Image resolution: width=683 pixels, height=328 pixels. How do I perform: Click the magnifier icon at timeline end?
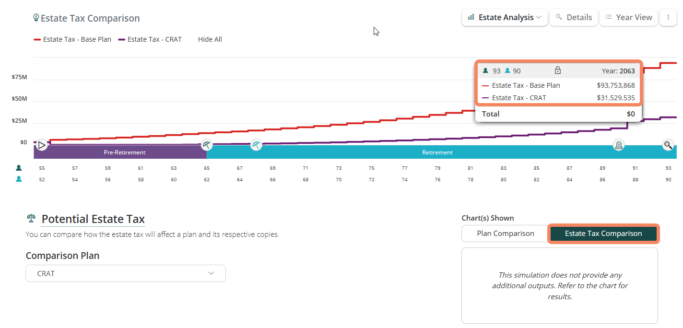(x=668, y=145)
